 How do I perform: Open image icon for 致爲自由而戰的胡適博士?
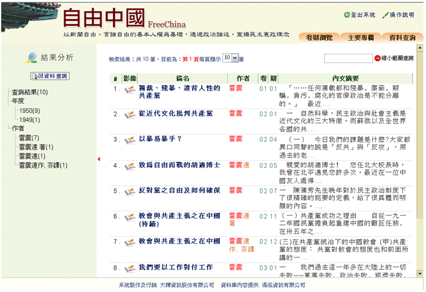coord(129,166)
